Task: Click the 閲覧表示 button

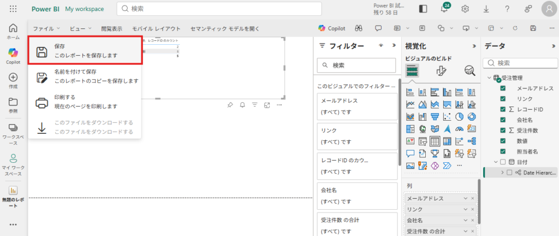Action: 111,28
